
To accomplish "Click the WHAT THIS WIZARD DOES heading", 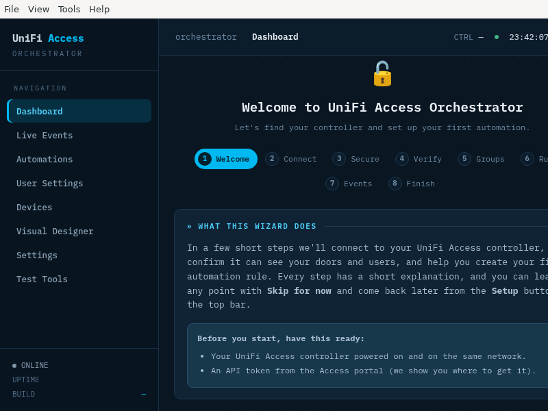I will (257, 226).
